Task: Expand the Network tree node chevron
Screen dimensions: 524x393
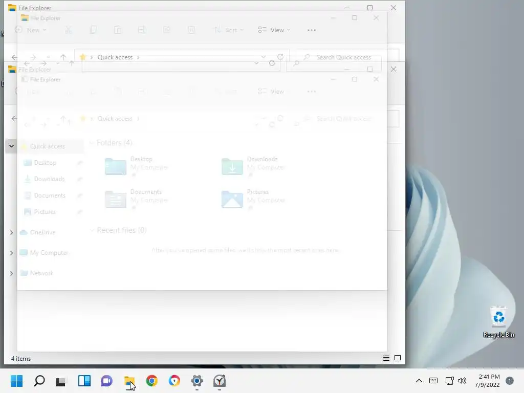Action: (11, 273)
